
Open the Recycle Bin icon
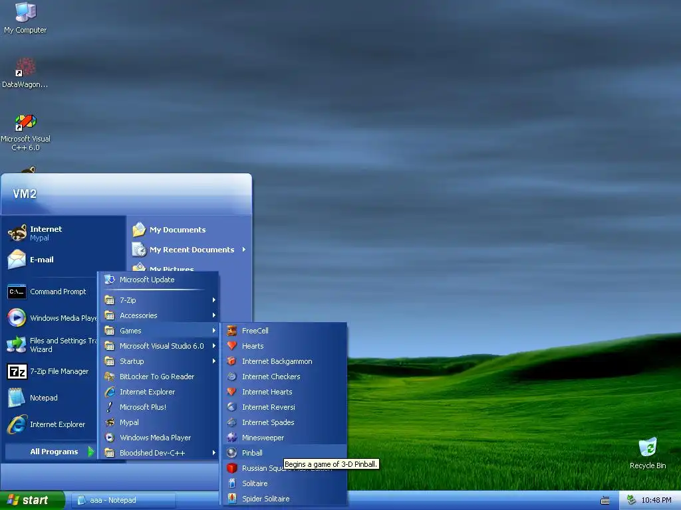point(648,448)
